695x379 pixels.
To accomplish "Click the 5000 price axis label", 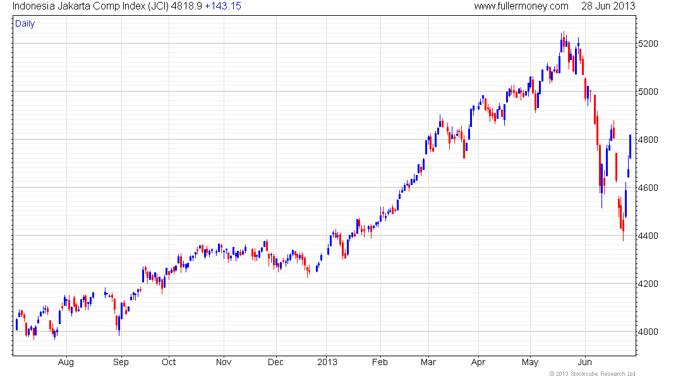I will tap(648, 92).
